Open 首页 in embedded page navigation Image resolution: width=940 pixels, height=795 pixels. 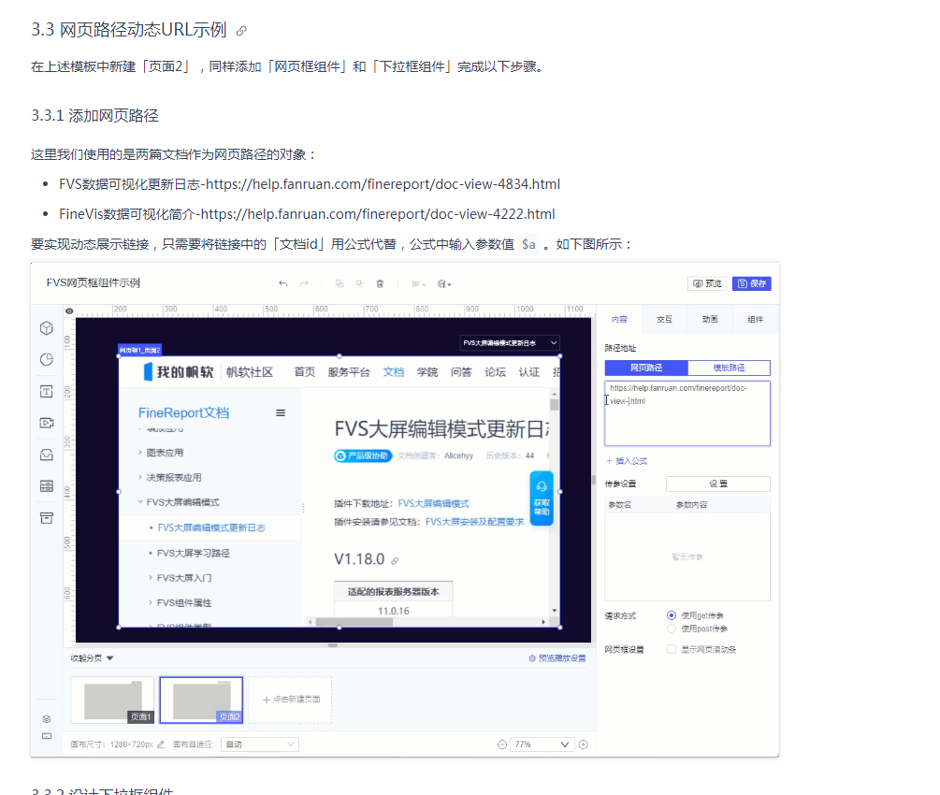coord(305,372)
